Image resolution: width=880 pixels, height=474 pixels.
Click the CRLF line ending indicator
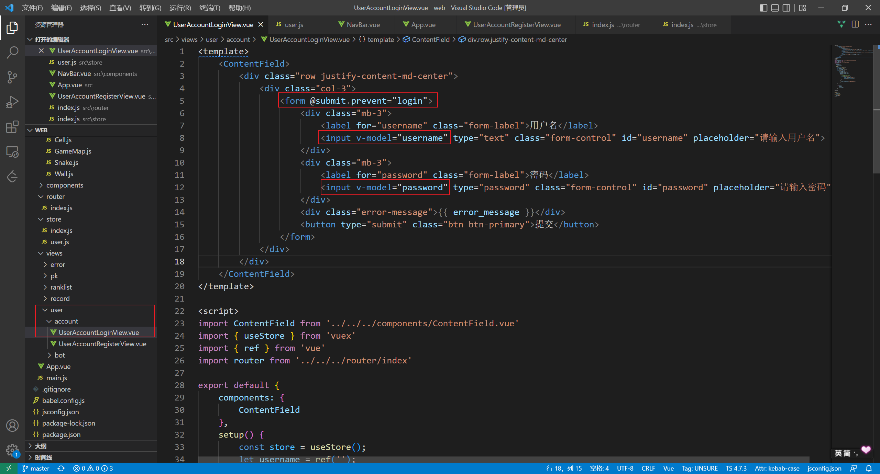648,468
